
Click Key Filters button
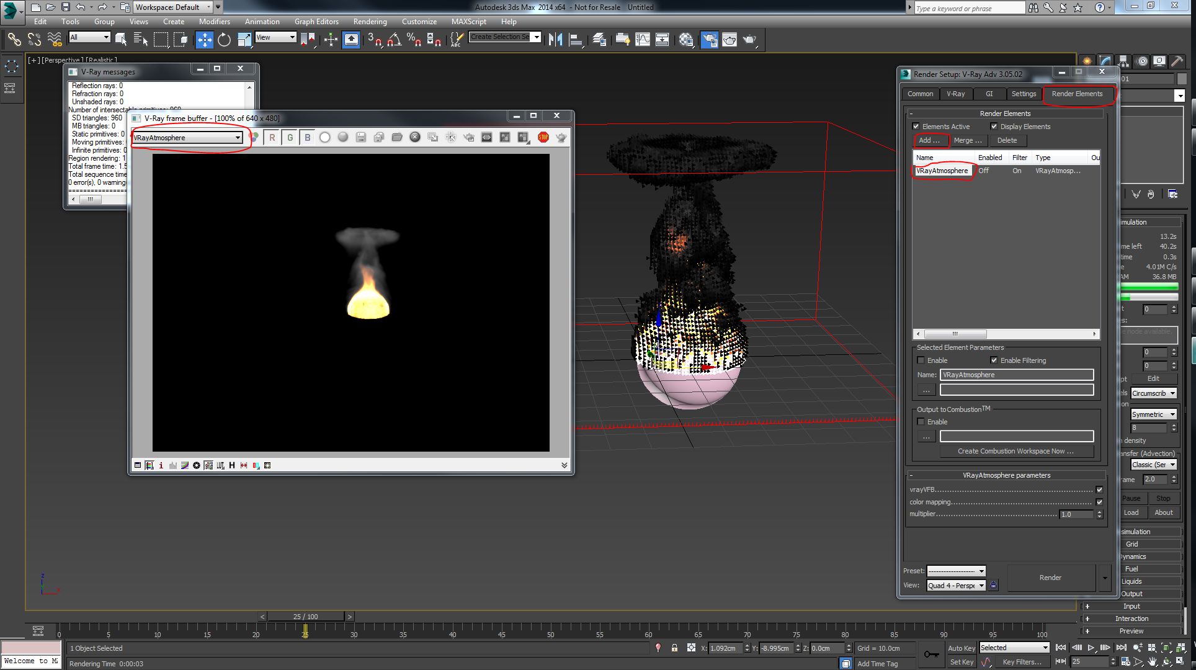click(x=1022, y=662)
